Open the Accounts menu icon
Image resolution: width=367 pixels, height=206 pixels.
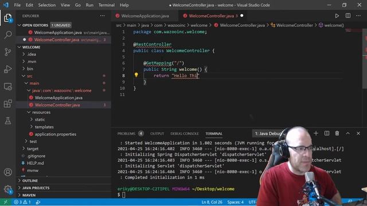7,172
